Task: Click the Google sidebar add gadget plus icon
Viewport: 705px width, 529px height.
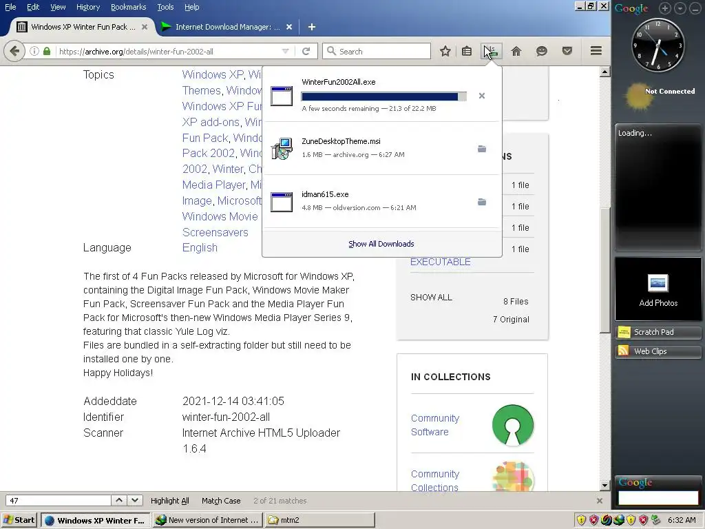Action: tap(665, 8)
